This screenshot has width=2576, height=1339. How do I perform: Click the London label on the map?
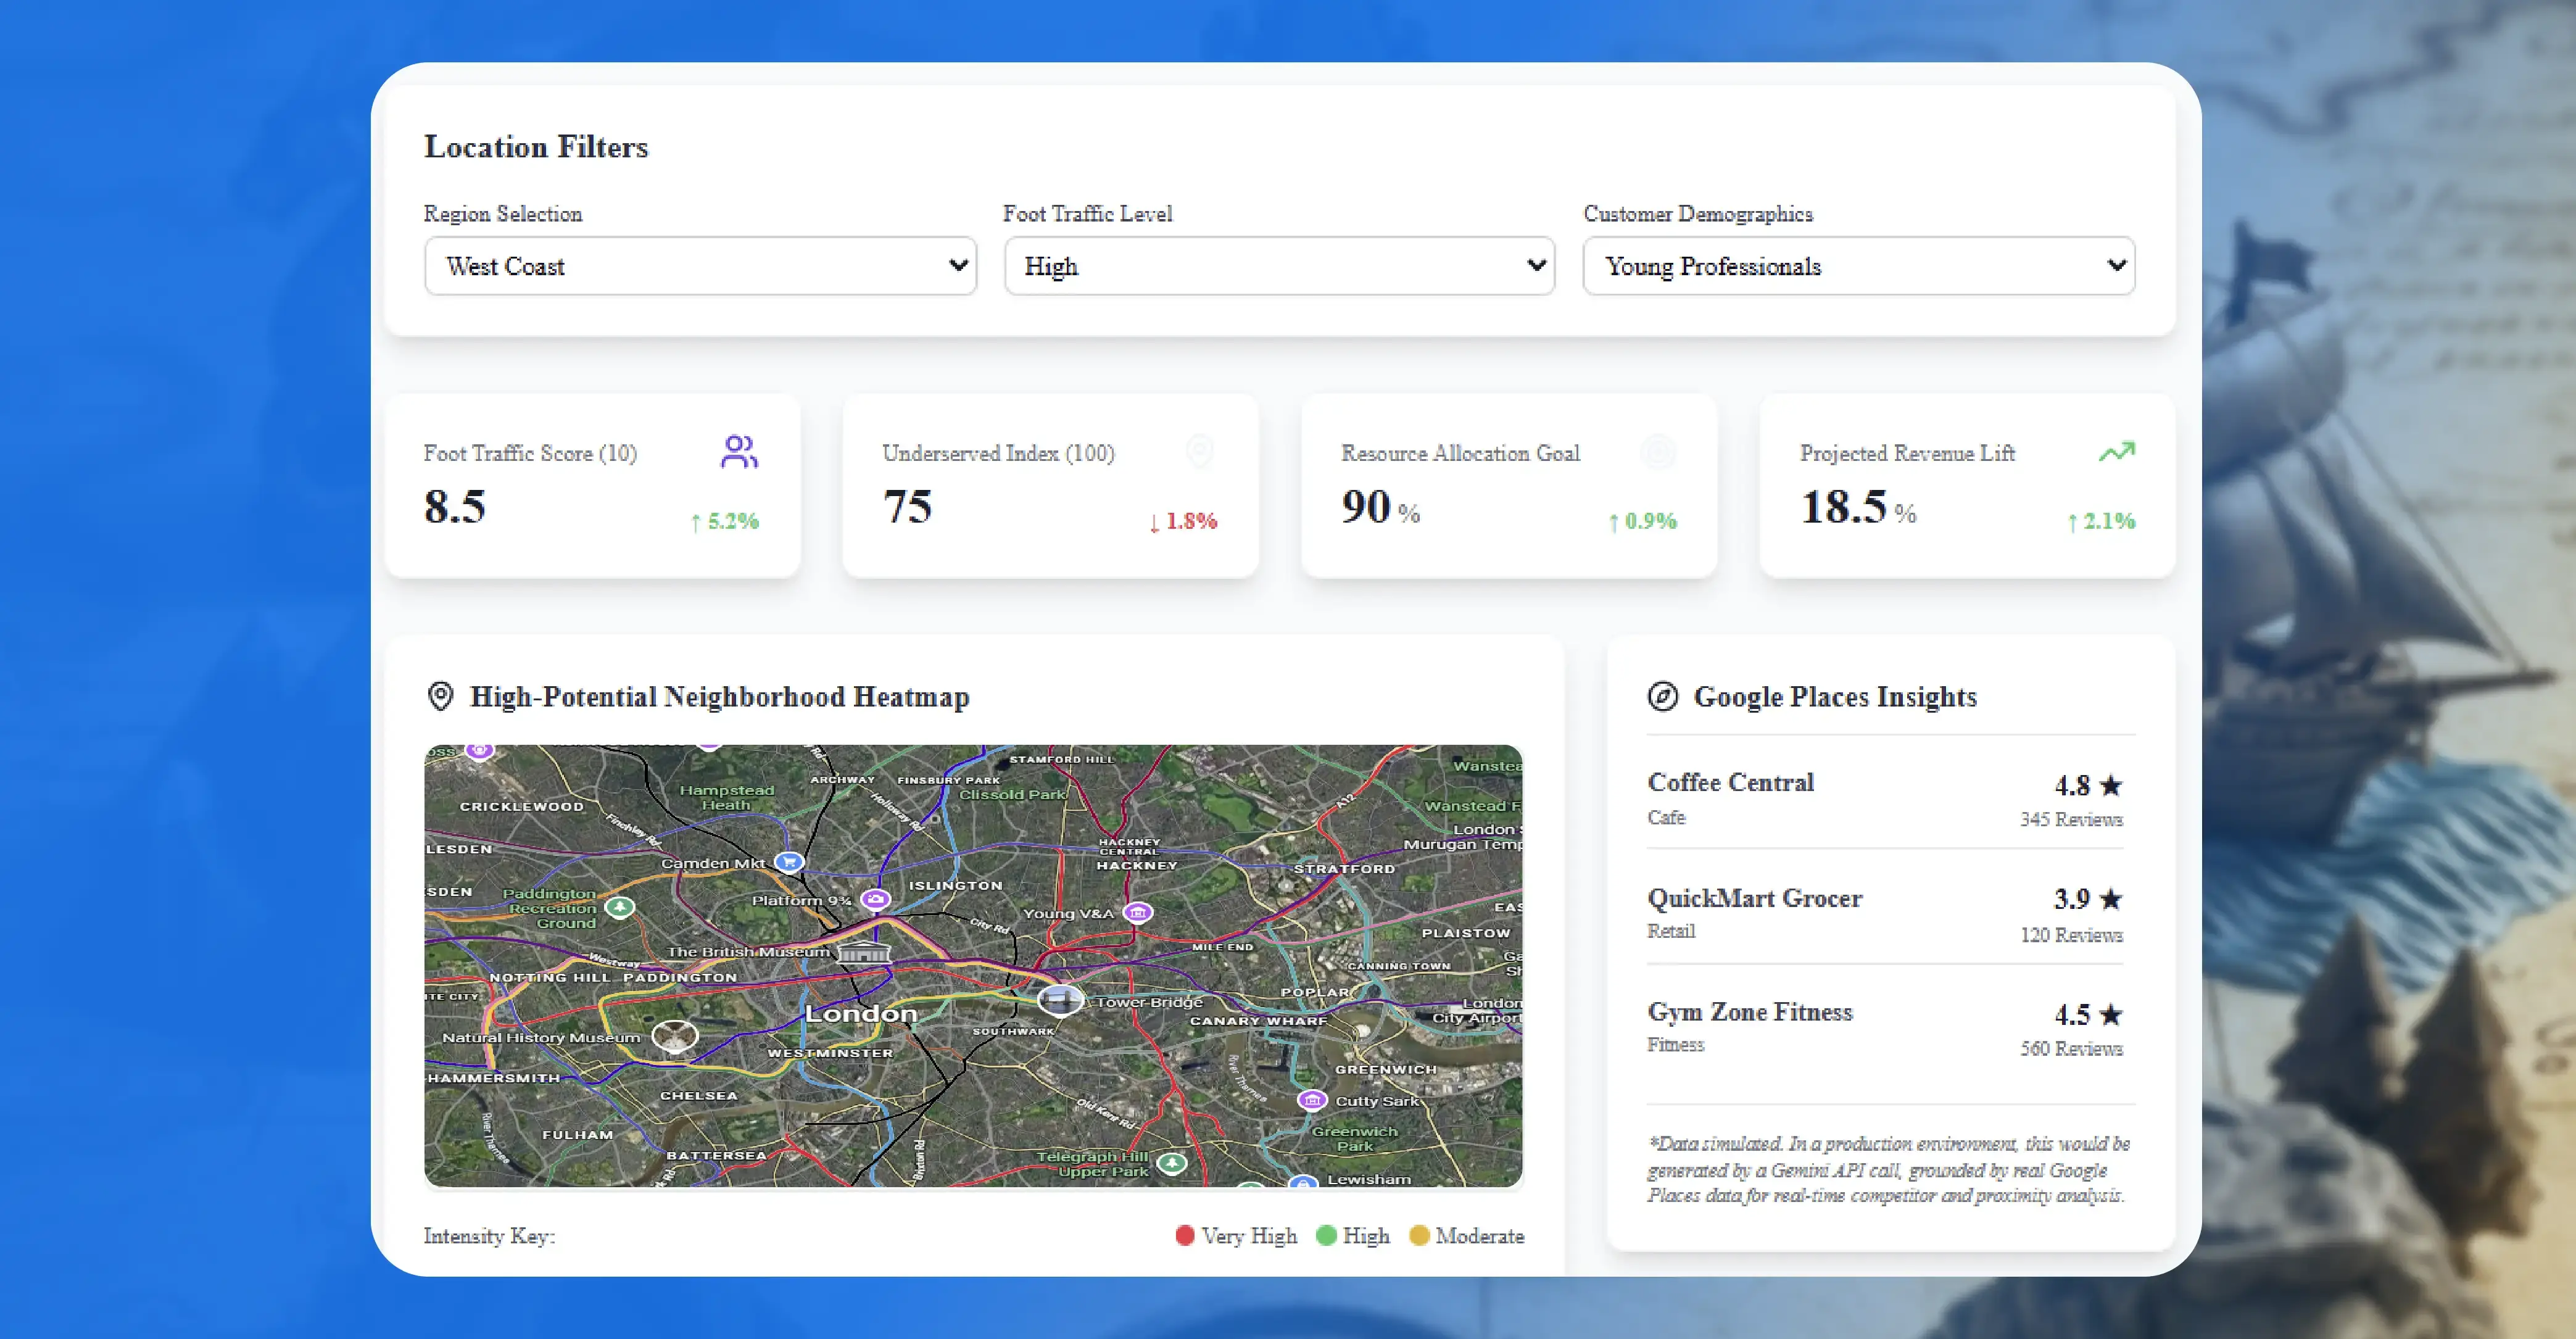click(860, 1013)
